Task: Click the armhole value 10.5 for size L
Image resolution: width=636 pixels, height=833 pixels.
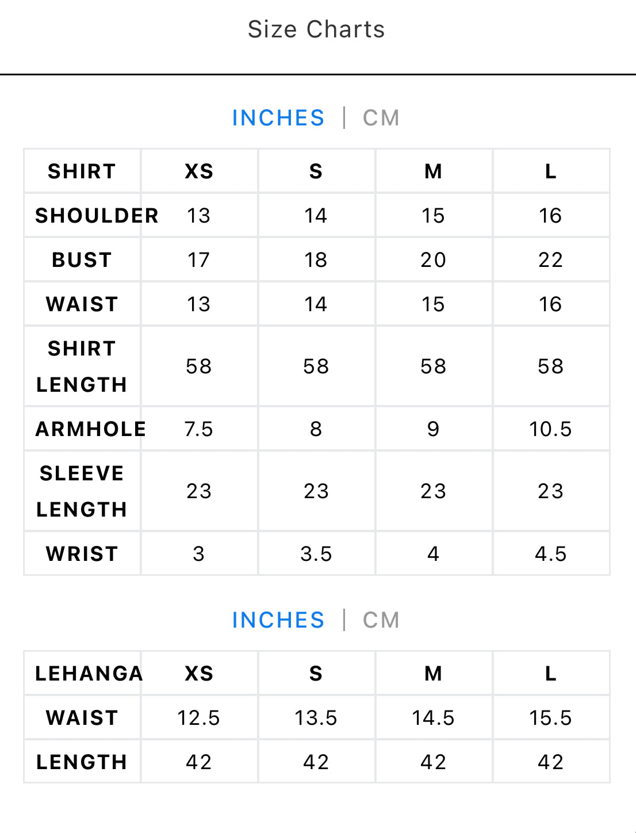Action: tap(551, 429)
